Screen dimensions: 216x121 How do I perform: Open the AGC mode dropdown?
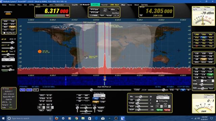[4, 60]
